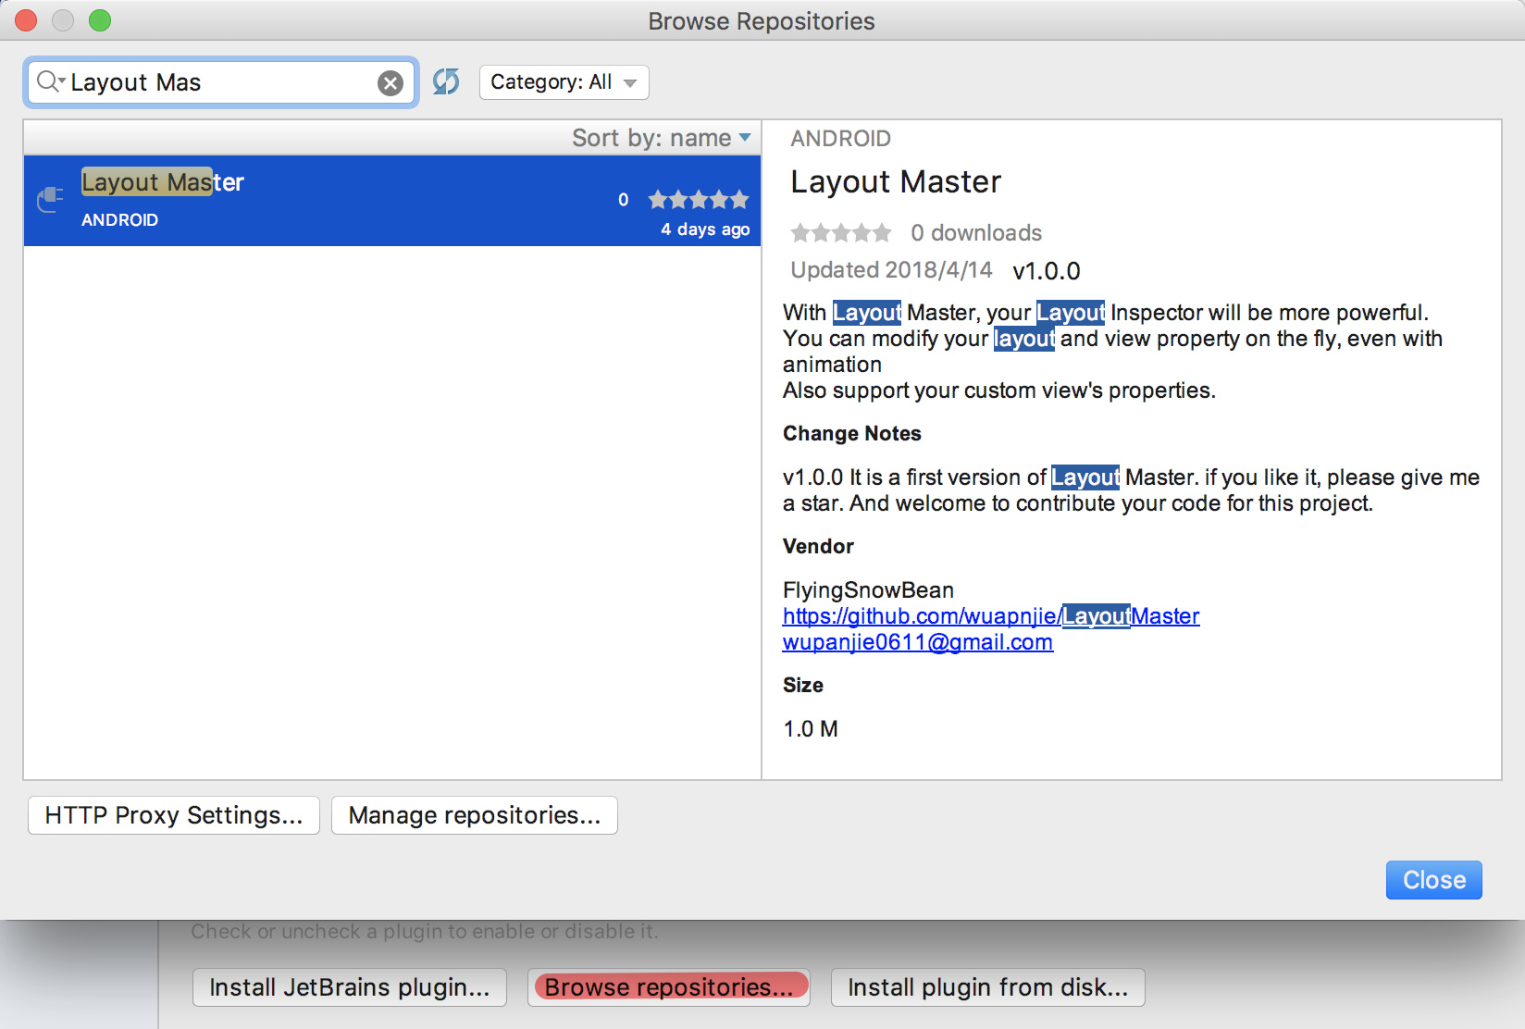Click the 0 downloads text
This screenshot has width=1525, height=1029.
(976, 233)
